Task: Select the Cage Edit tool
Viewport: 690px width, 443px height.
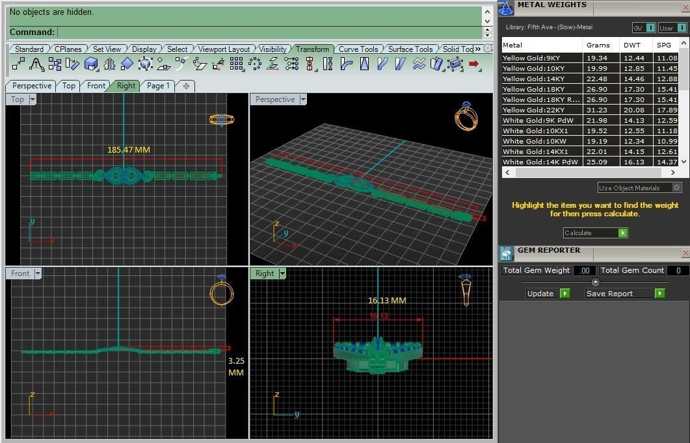Action: [455, 64]
